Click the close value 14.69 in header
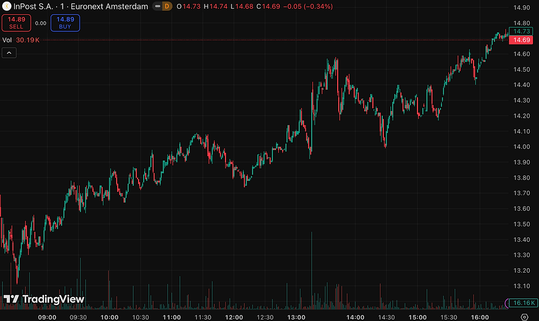The height and width of the screenshot is (321, 539). click(271, 6)
